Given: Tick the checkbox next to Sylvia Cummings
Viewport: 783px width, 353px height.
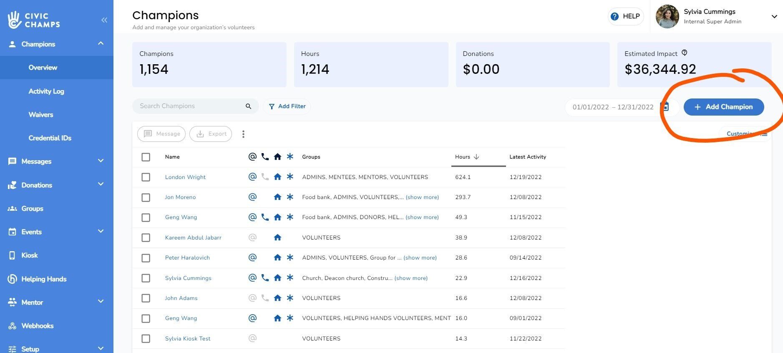Looking at the screenshot, I should (x=146, y=278).
